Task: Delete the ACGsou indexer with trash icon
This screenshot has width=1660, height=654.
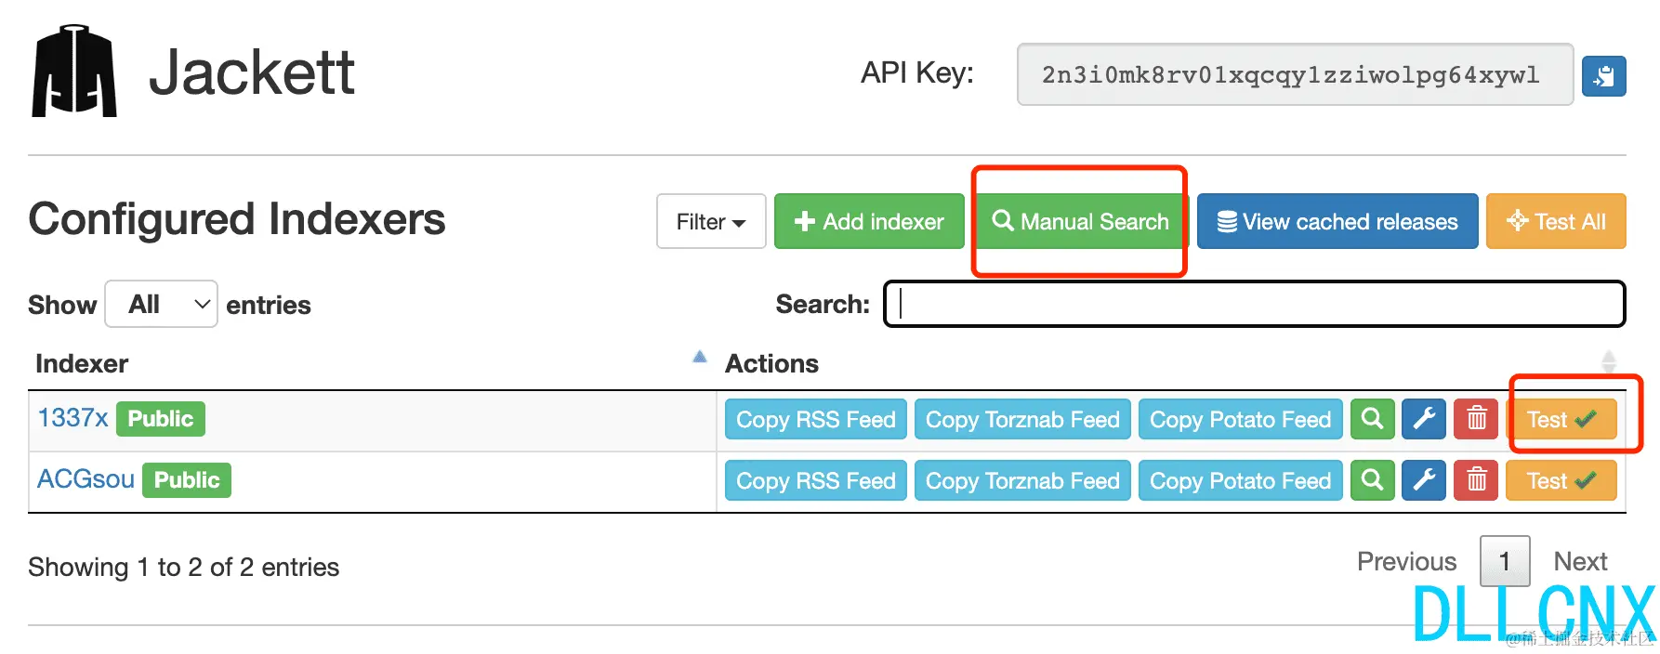Action: (x=1476, y=480)
